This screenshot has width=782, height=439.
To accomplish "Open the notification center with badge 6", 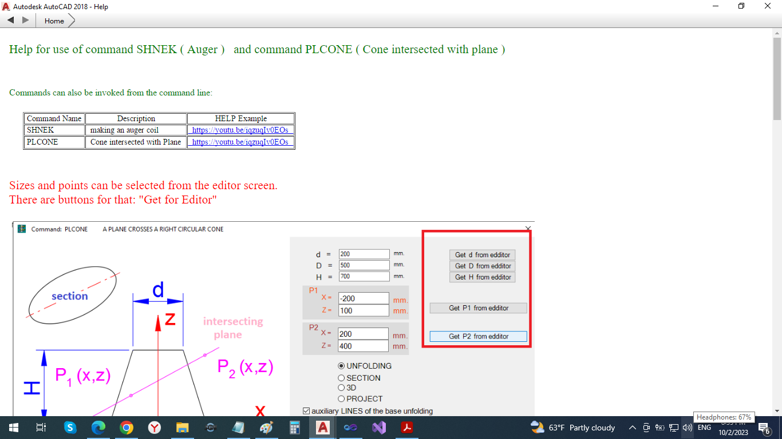I will click(x=764, y=428).
